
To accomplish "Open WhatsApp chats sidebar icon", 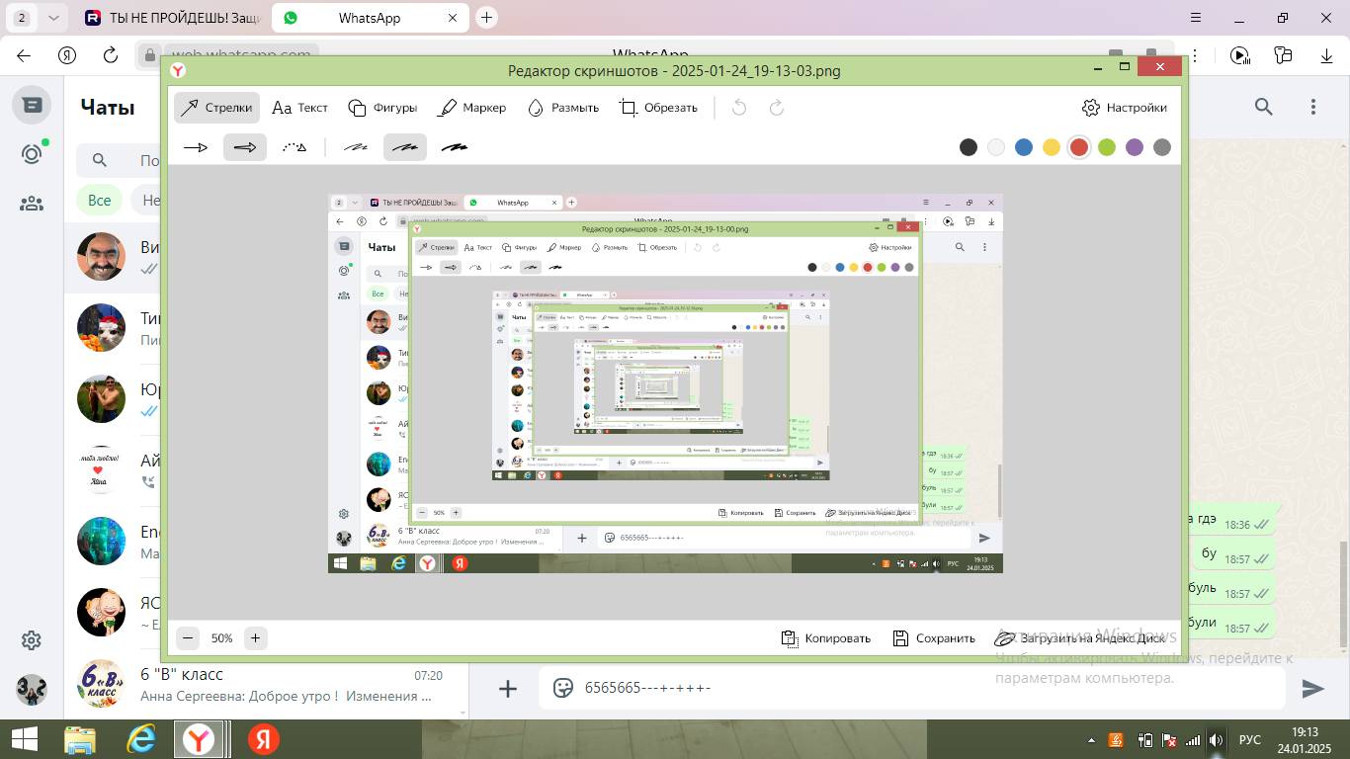I will click(32, 105).
